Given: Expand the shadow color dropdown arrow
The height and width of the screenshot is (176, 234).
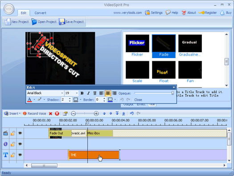Looking at the screenshot, I should pos(80,100).
